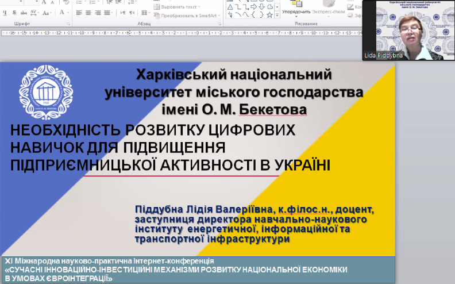Toggle underline formatting (Ч button)

(5, 13)
